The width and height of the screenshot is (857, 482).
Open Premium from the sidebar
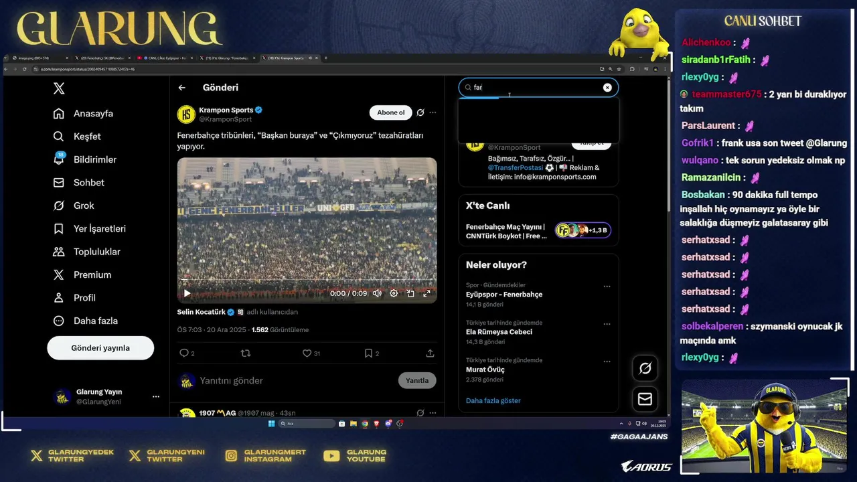tap(82, 274)
